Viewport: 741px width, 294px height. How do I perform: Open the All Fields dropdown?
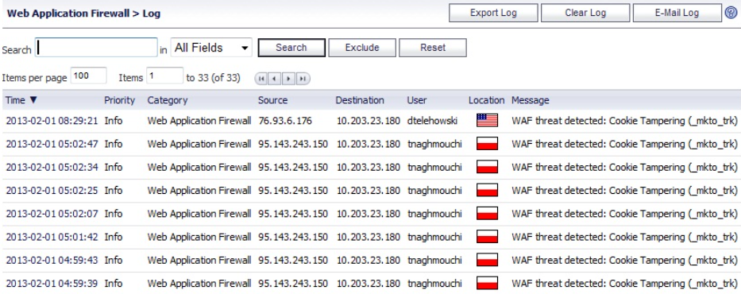click(x=211, y=48)
